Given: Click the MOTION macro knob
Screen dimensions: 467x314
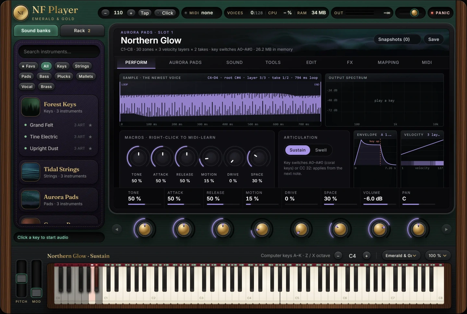Looking at the screenshot, I should (x=210, y=157).
